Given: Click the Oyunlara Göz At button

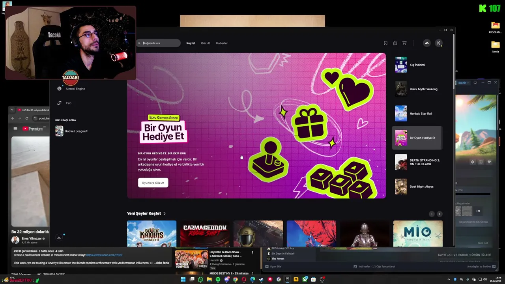Looking at the screenshot, I should point(153,183).
